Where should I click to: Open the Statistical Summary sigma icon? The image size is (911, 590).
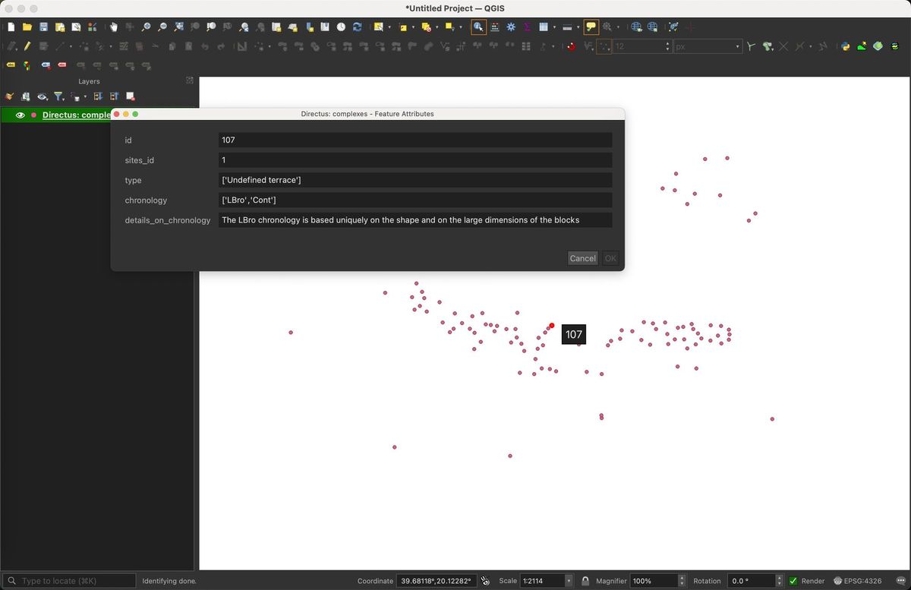point(527,27)
